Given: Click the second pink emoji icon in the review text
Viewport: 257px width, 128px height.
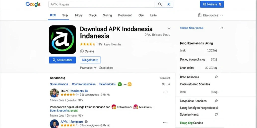Looking at the screenshot, I should tap(136, 107).
